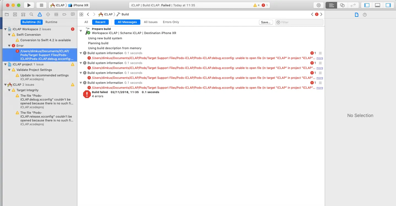
Task: Go back with the editor's left chevron
Action: (88, 14)
